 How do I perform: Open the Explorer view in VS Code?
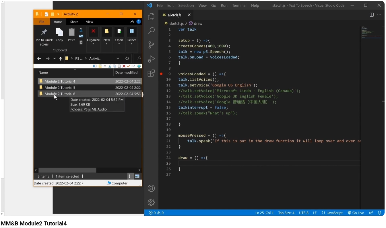tap(151, 17)
